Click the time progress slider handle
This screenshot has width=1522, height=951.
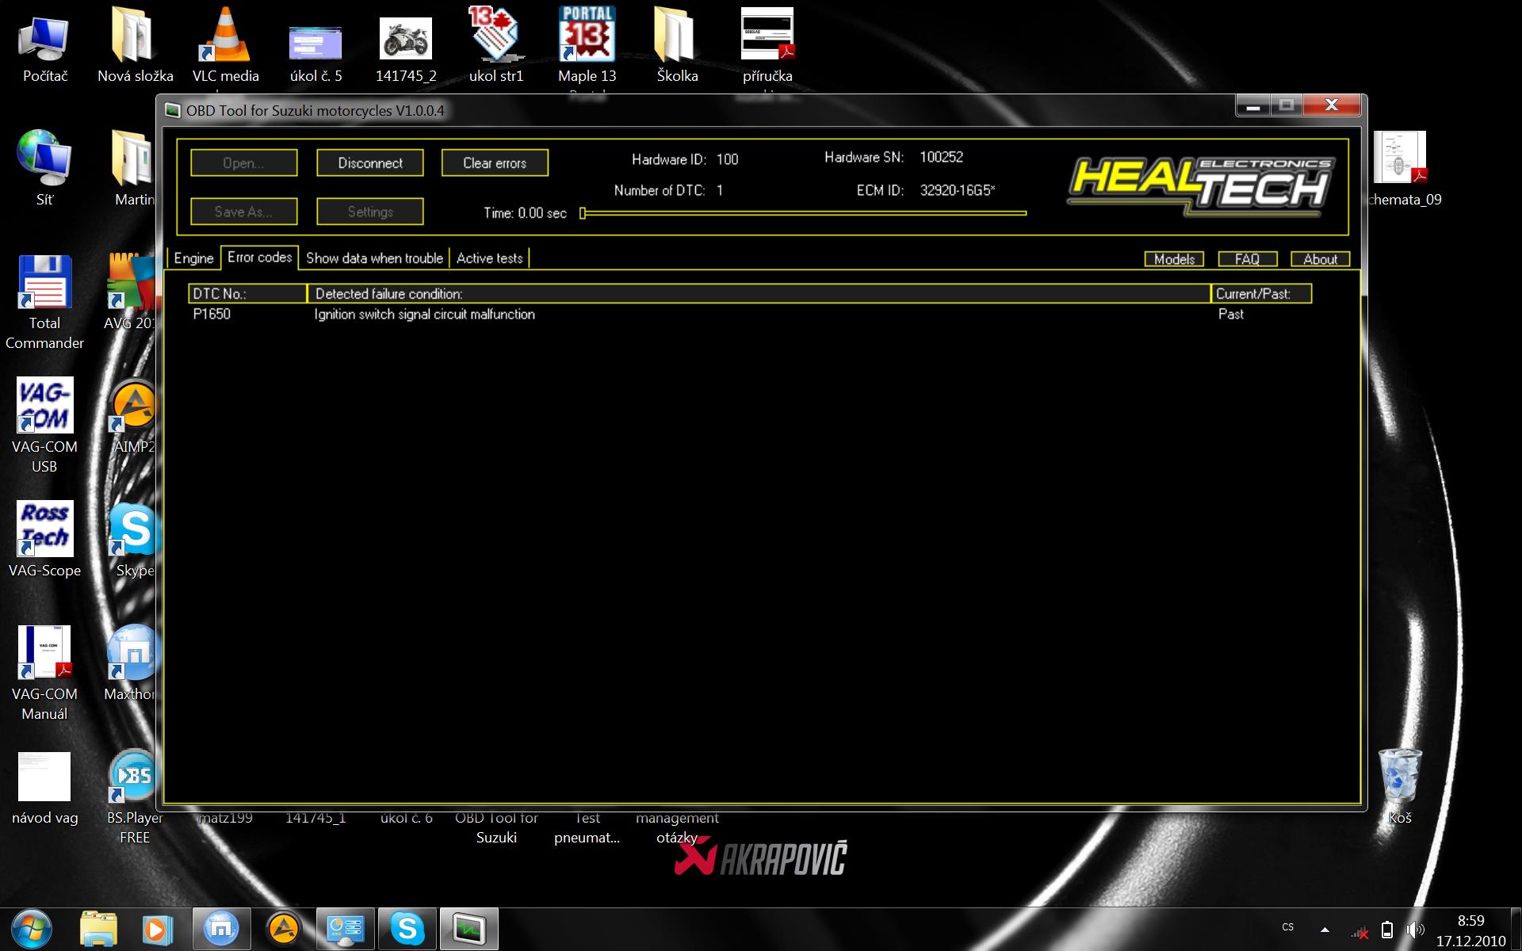pos(583,213)
